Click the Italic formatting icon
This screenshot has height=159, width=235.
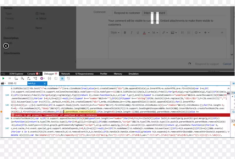(x=131, y=33)
